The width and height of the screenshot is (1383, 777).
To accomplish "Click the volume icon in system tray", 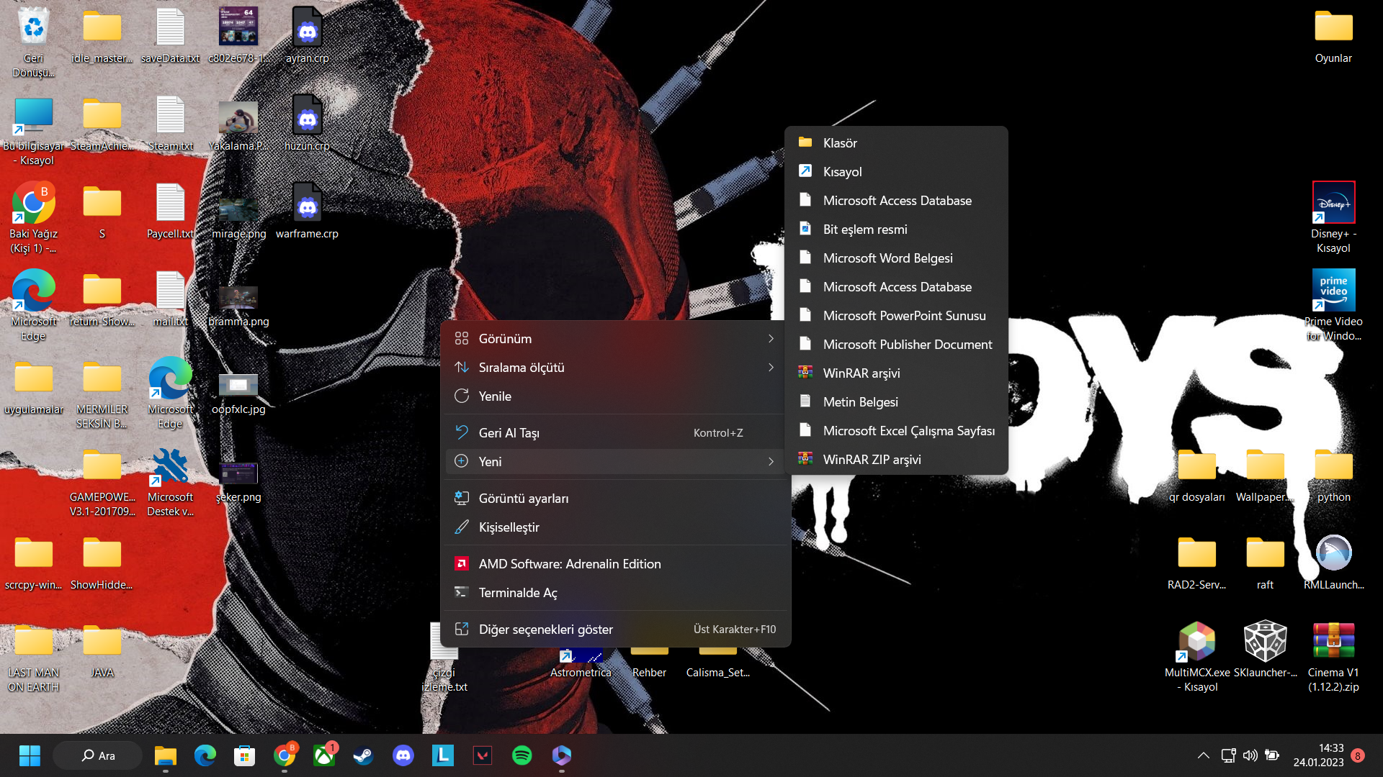I will click(x=1250, y=755).
